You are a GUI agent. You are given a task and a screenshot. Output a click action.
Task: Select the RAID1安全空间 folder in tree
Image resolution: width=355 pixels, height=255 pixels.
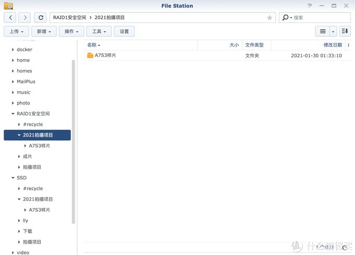click(x=33, y=114)
